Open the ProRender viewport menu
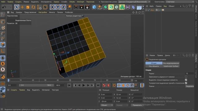Image resolution: width=198 pixels, height=111 pixels. [69, 12]
